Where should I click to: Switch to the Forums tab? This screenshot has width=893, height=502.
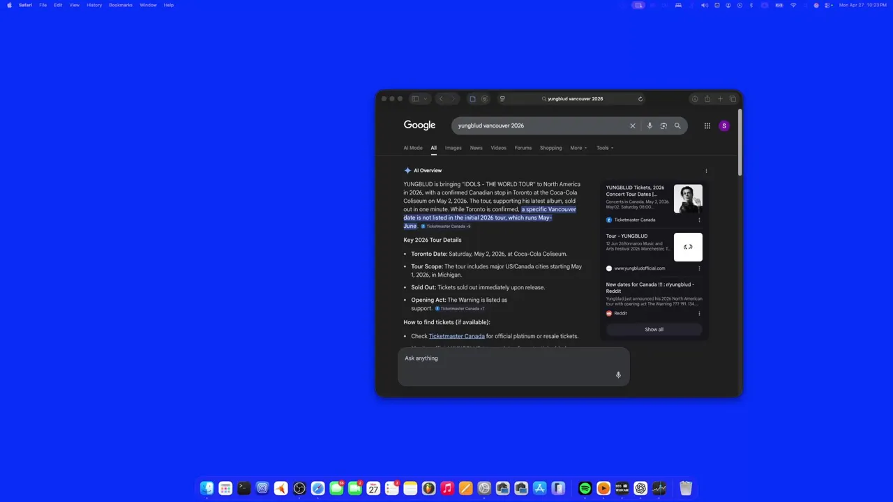[523, 148]
